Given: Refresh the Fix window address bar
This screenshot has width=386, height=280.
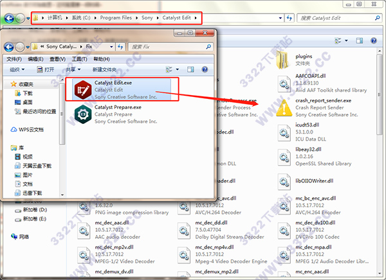Looking at the screenshot, I should tap(120, 46).
